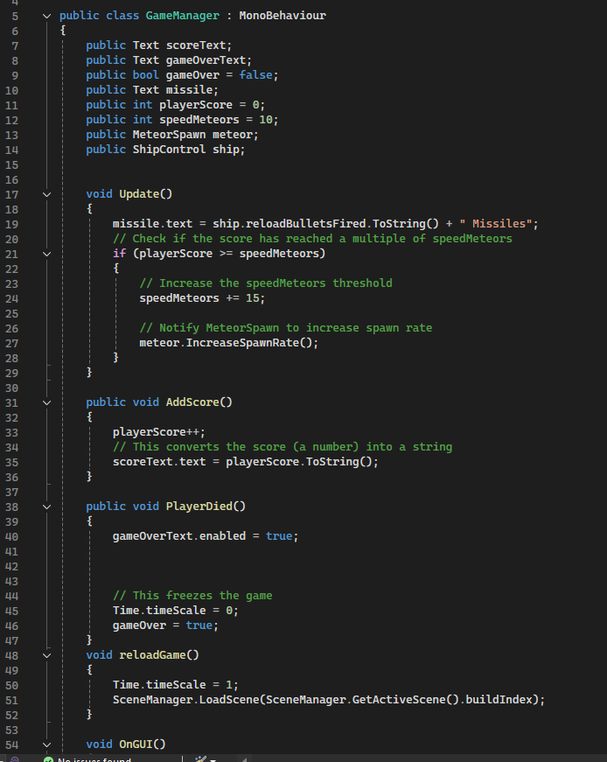Click the "No issues found" status text

[94, 760]
